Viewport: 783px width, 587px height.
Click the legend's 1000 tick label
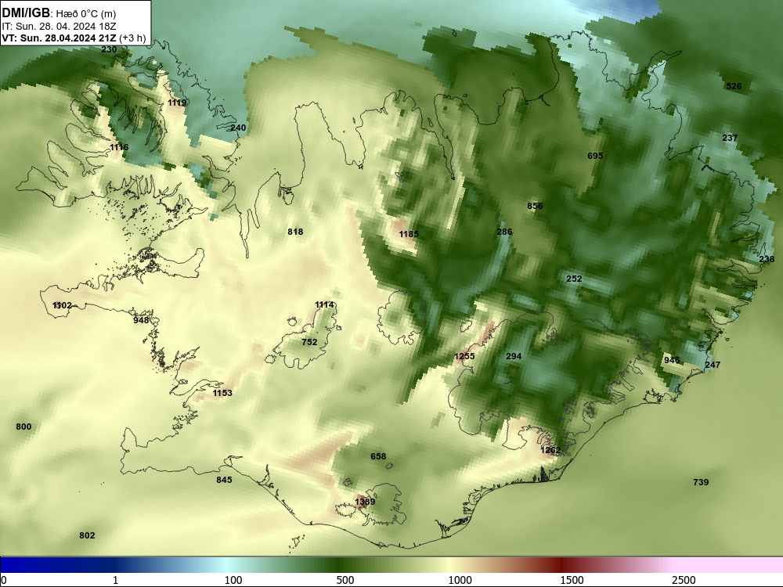click(x=460, y=580)
